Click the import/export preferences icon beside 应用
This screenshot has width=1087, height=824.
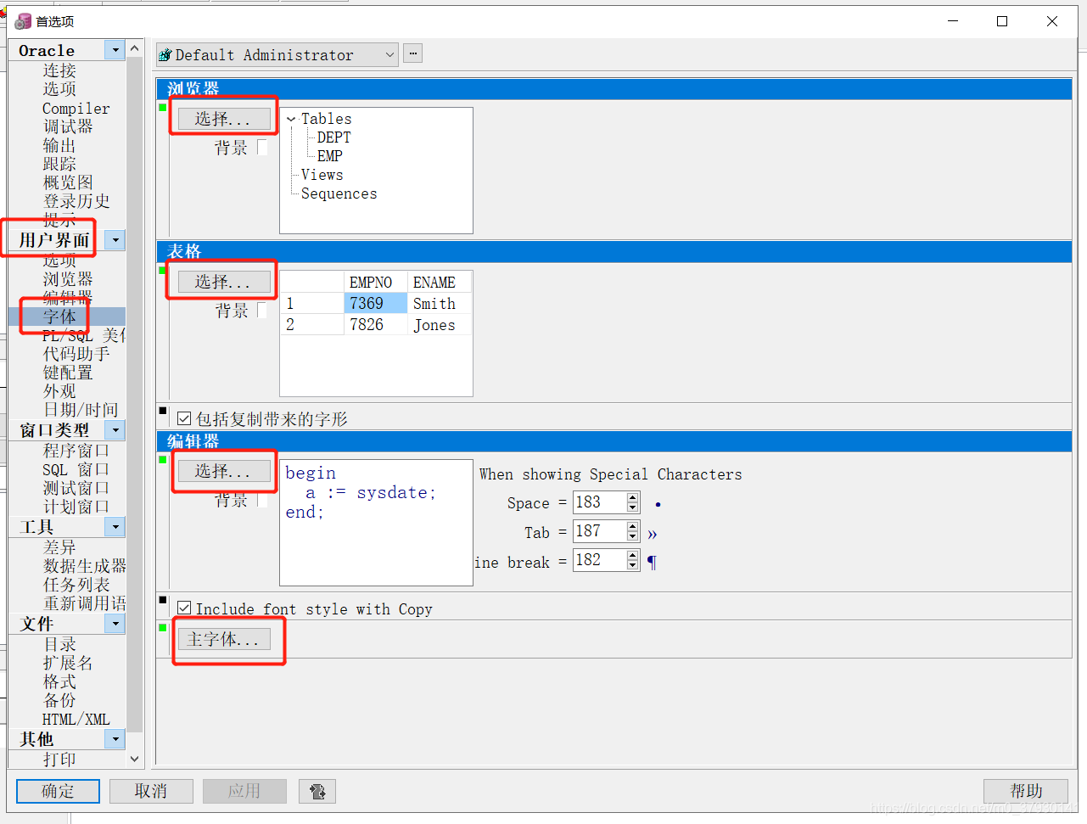pos(317,791)
